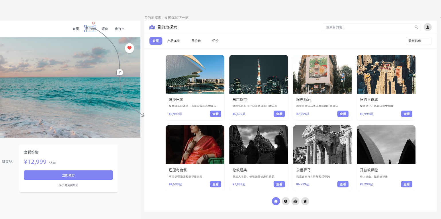
Task: Open the user avatar icon at top right
Action: 428,27
